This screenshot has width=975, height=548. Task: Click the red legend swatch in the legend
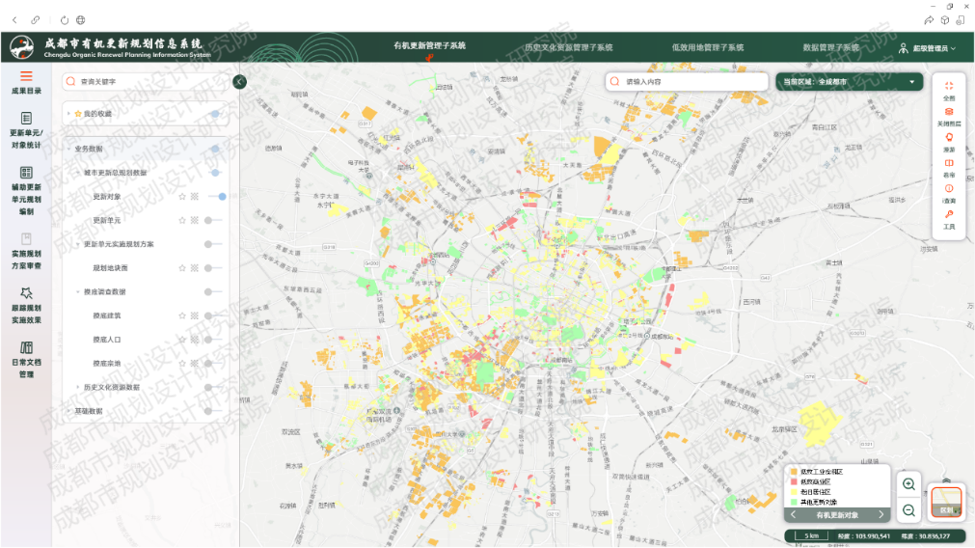(x=794, y=482)
